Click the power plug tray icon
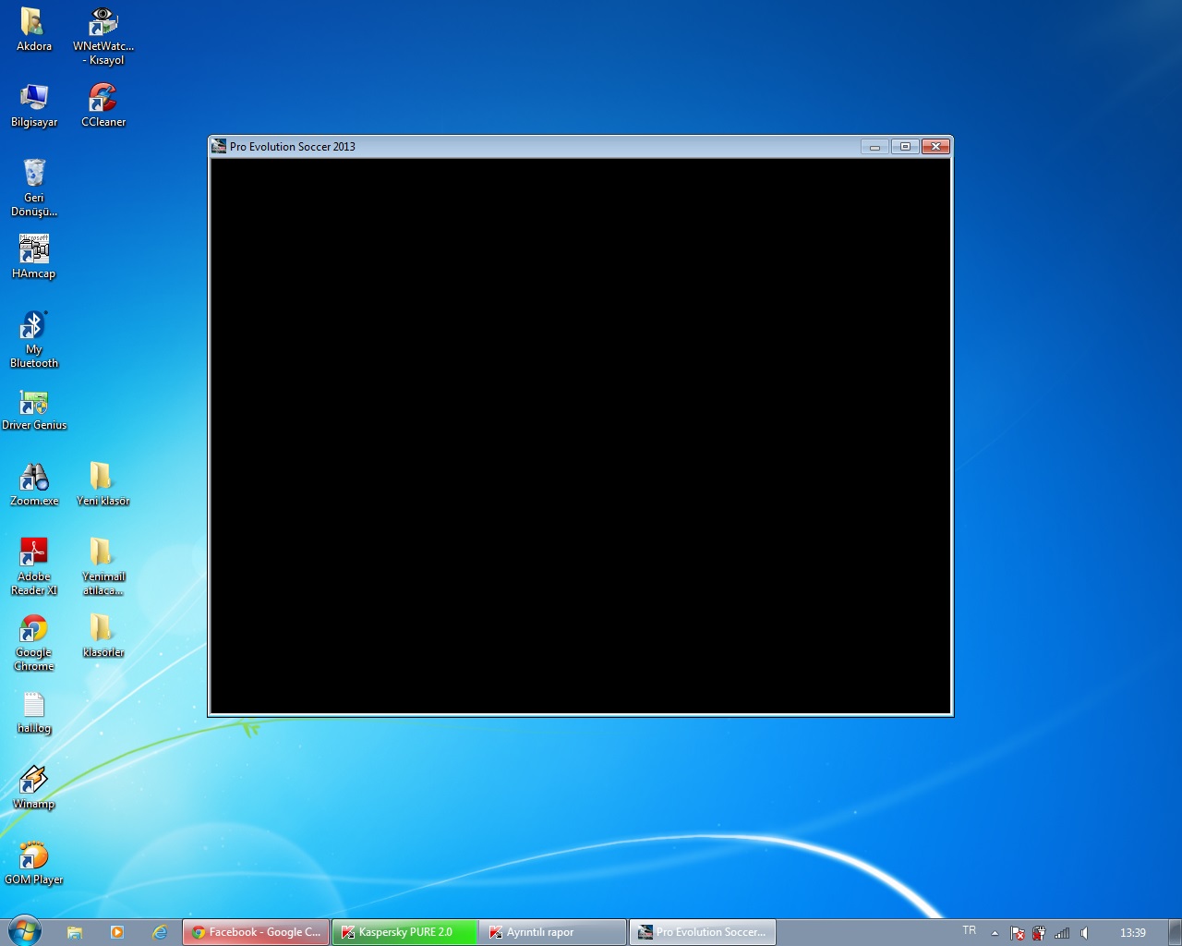Viewport: 1182px width, 946px height. coord(1039,933)
